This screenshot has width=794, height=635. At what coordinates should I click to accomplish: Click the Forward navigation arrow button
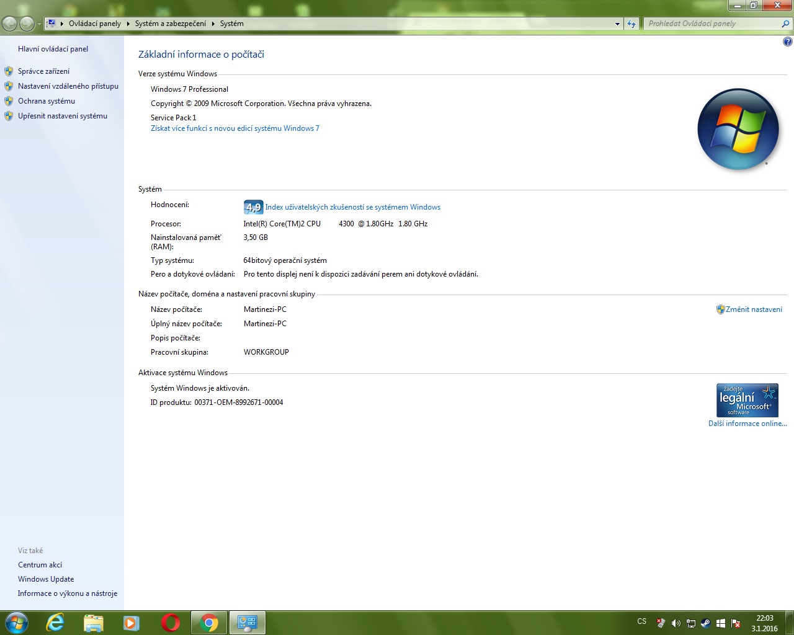coord(27,24)
